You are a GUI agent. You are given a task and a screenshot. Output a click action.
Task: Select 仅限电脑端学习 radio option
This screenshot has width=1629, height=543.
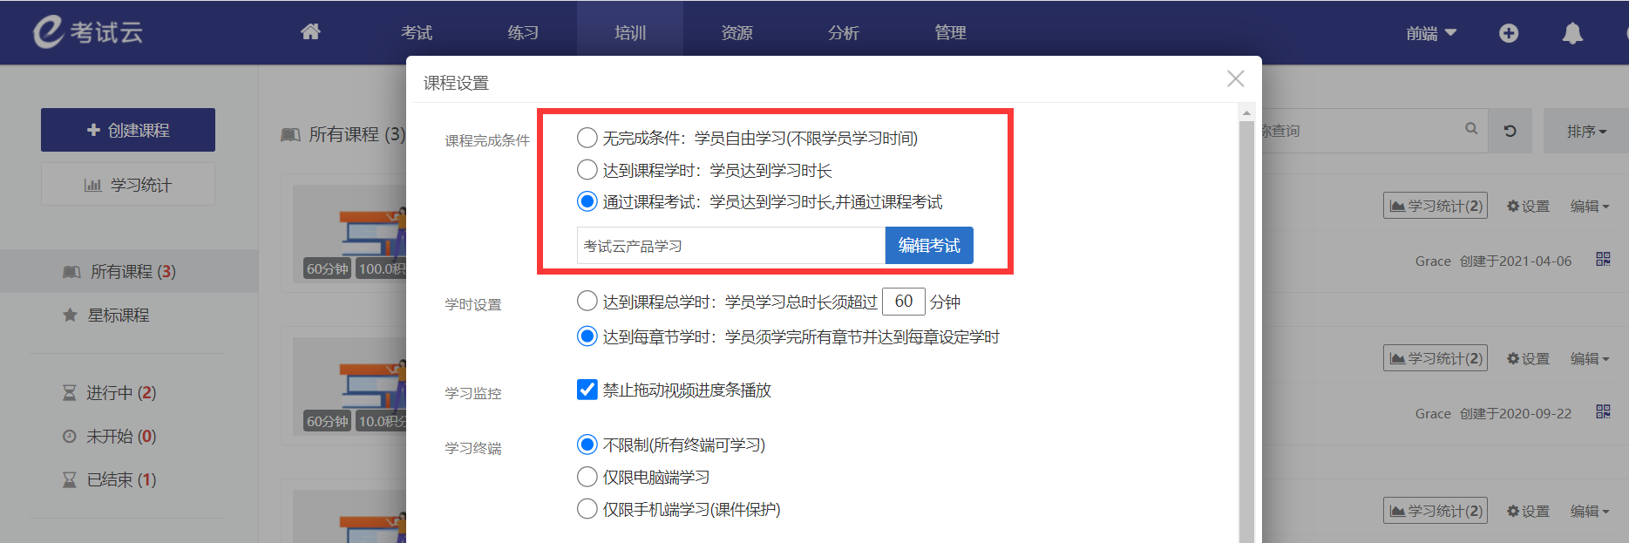[x=587, y=477]
